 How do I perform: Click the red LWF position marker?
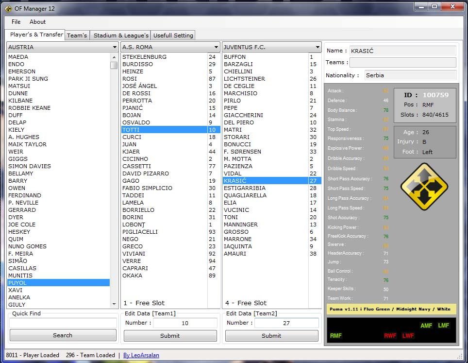point(408,336)
